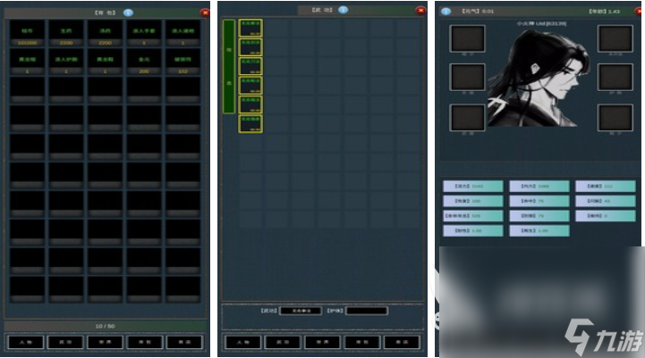Click second-row middle stat bar in character panel

[x=539, y=201]
